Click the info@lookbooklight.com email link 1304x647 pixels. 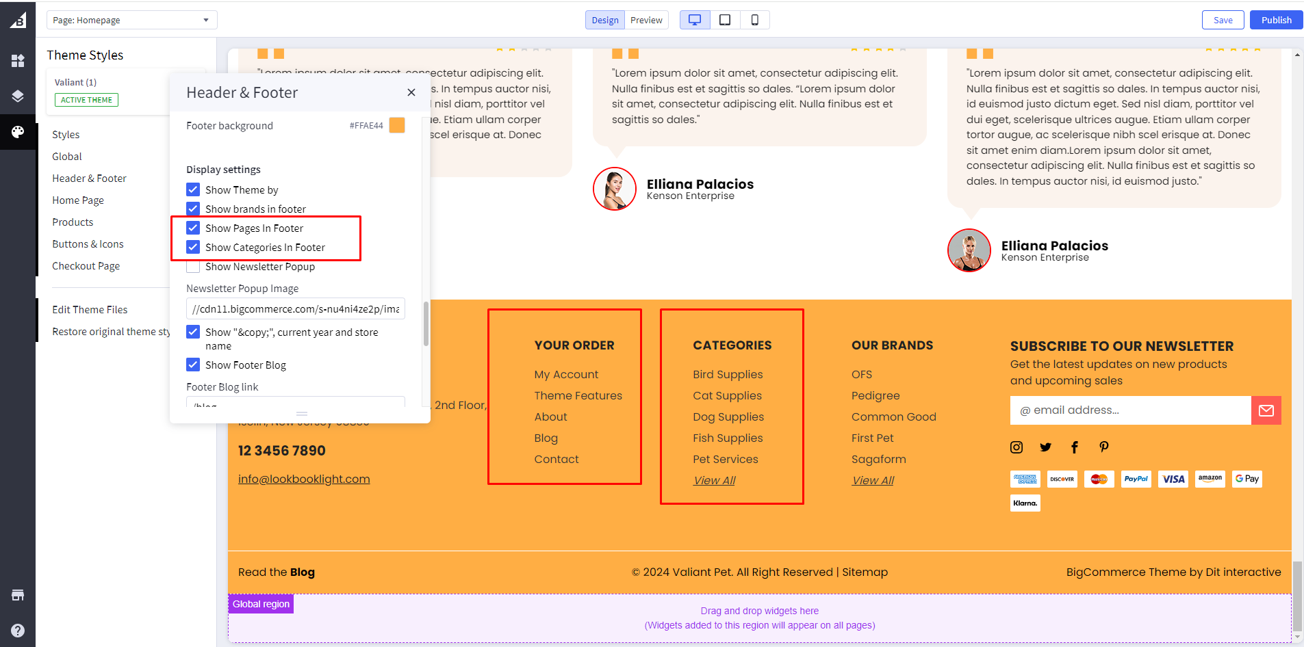(x=304, y=479)
